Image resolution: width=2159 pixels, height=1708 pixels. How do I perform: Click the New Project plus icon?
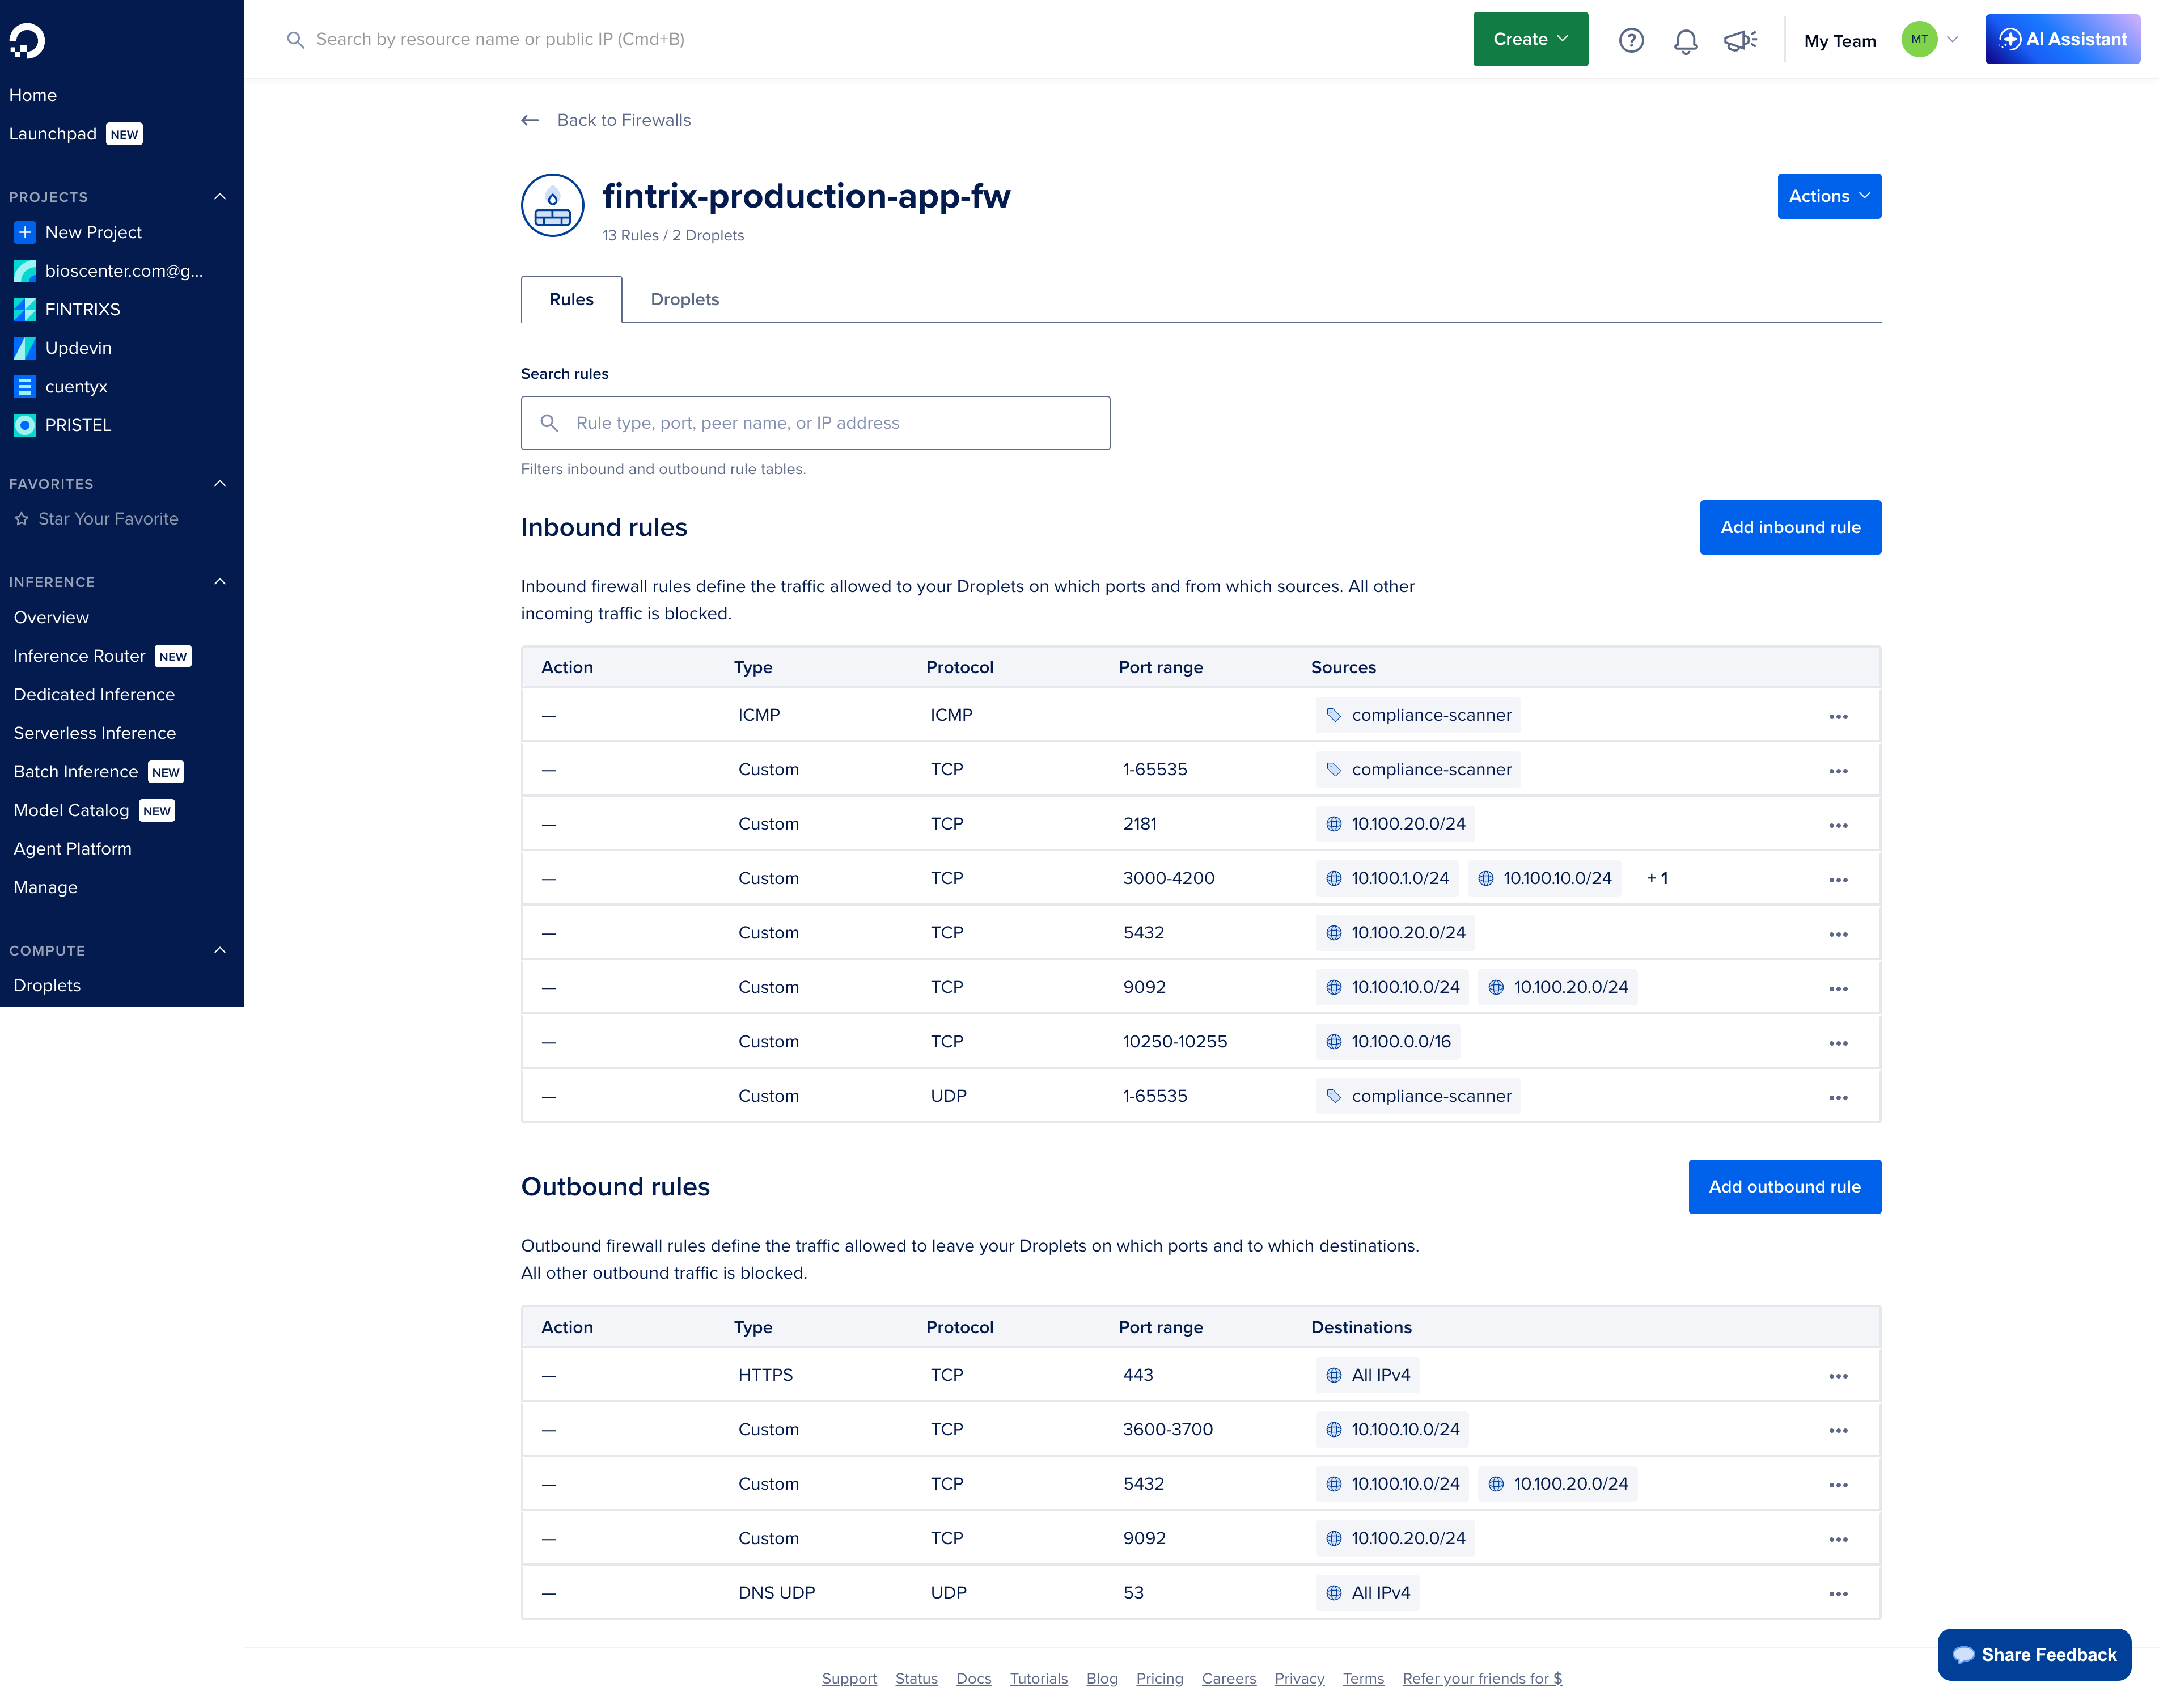pyautogui.click(x=25, y=232)
